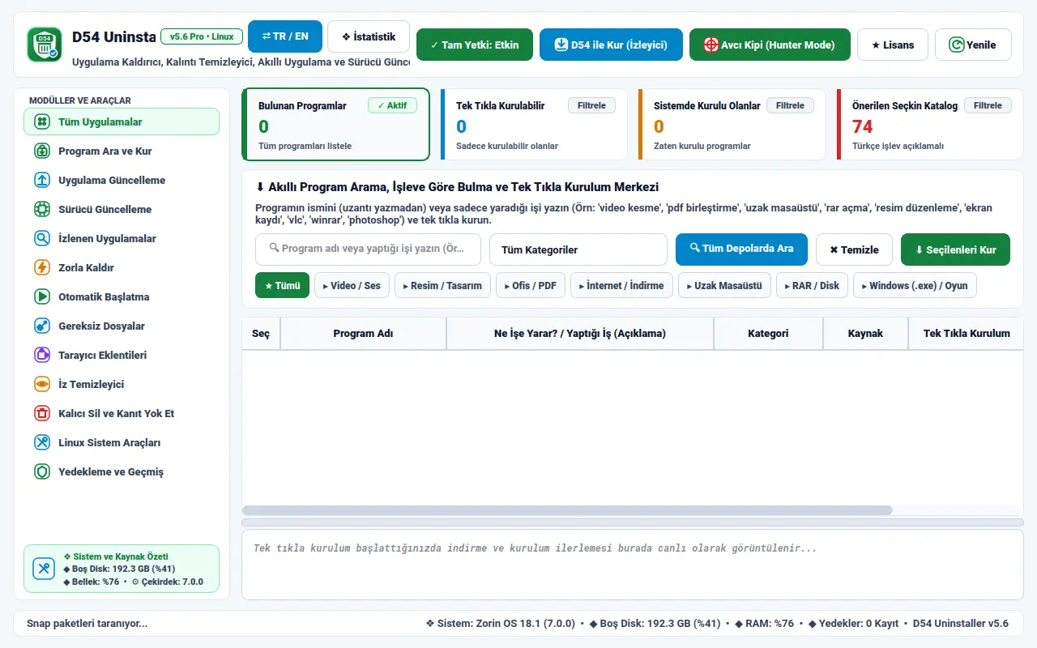Click the D54 Uninstaller app logo

[44, 45]
